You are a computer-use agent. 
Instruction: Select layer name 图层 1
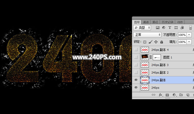[168, 57]
